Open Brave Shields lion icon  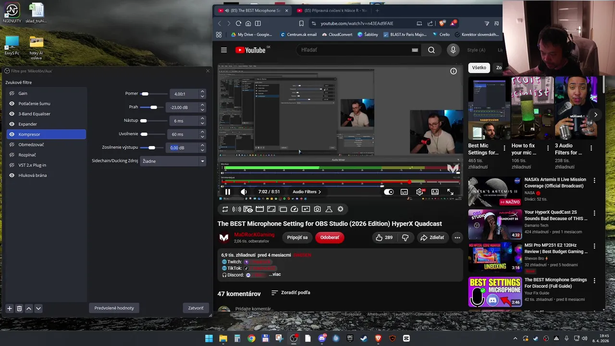(x=442, y=23)
